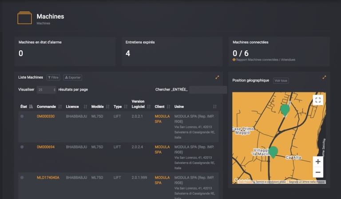Screen dimensions: 341x199
Task: Open Termini e condizioni d'uso map link
Action: pyautogui.click(x=270, y=182)
